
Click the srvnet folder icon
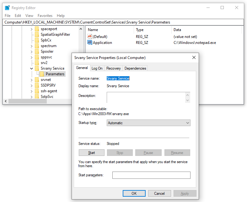[37, 80]
